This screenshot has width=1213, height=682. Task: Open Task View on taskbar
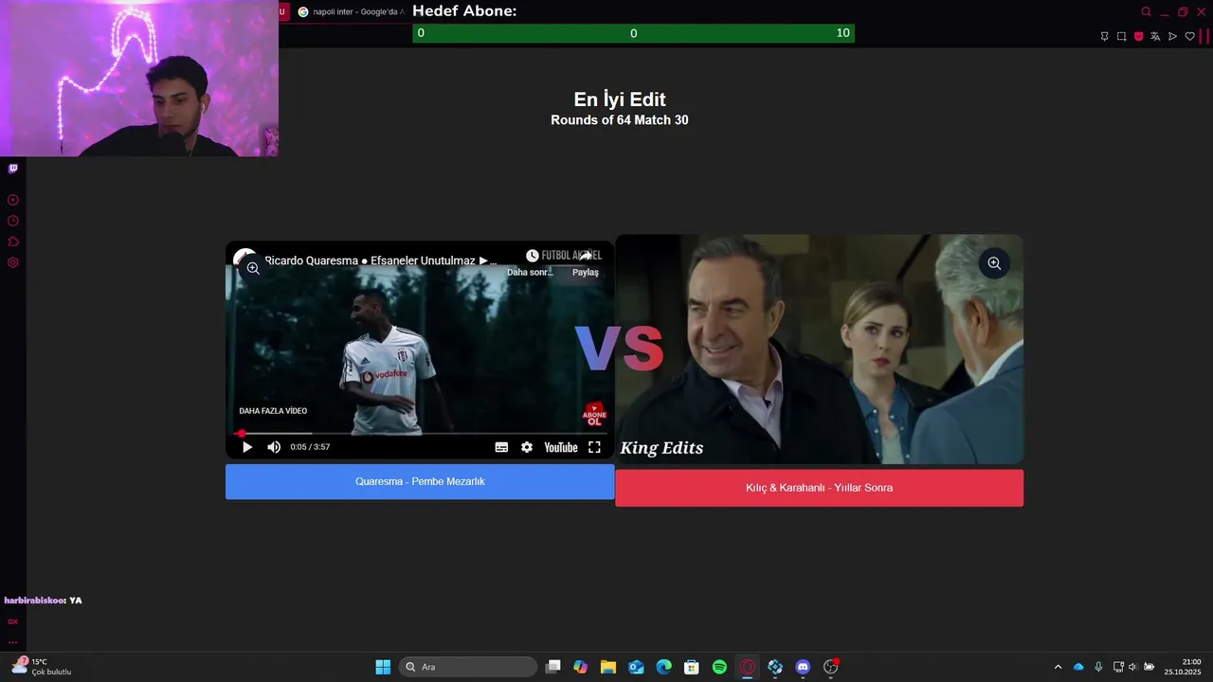tap(553, 667)
